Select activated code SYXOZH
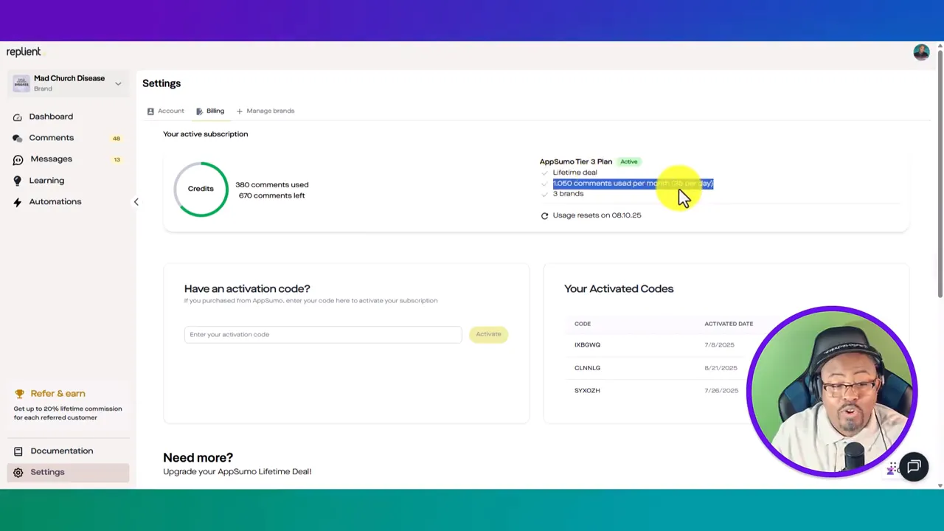The height and width of the screenshot is (531, 944). [587, 391]
